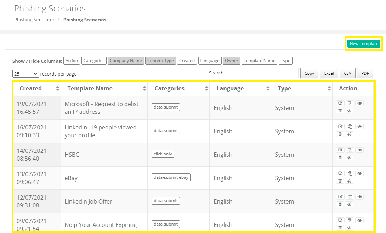Duplicate the Linkedin Job Offer template
Image resolution: width=386 pixels, height=233 pixels.
click(350, 197)
